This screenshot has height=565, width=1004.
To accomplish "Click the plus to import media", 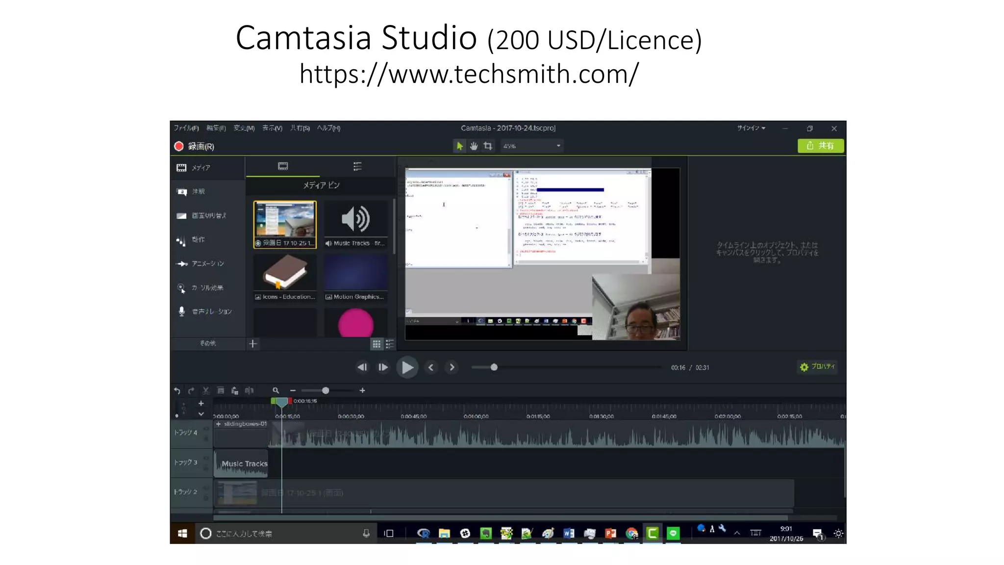I will pos(253,344).
